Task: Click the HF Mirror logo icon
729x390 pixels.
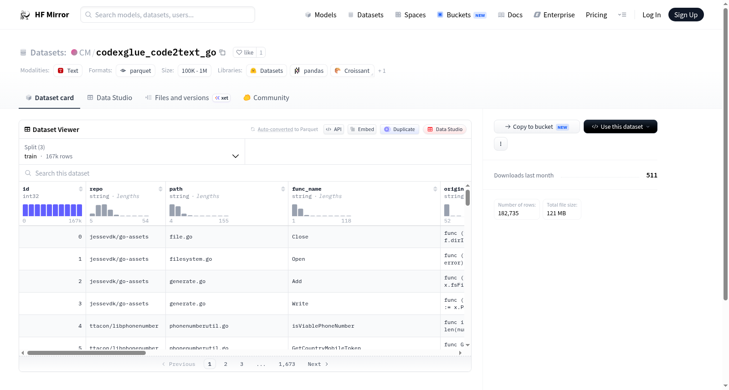Action: (25, 15)
